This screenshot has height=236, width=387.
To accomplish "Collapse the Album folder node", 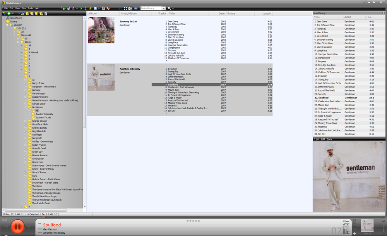I will 18,42.
